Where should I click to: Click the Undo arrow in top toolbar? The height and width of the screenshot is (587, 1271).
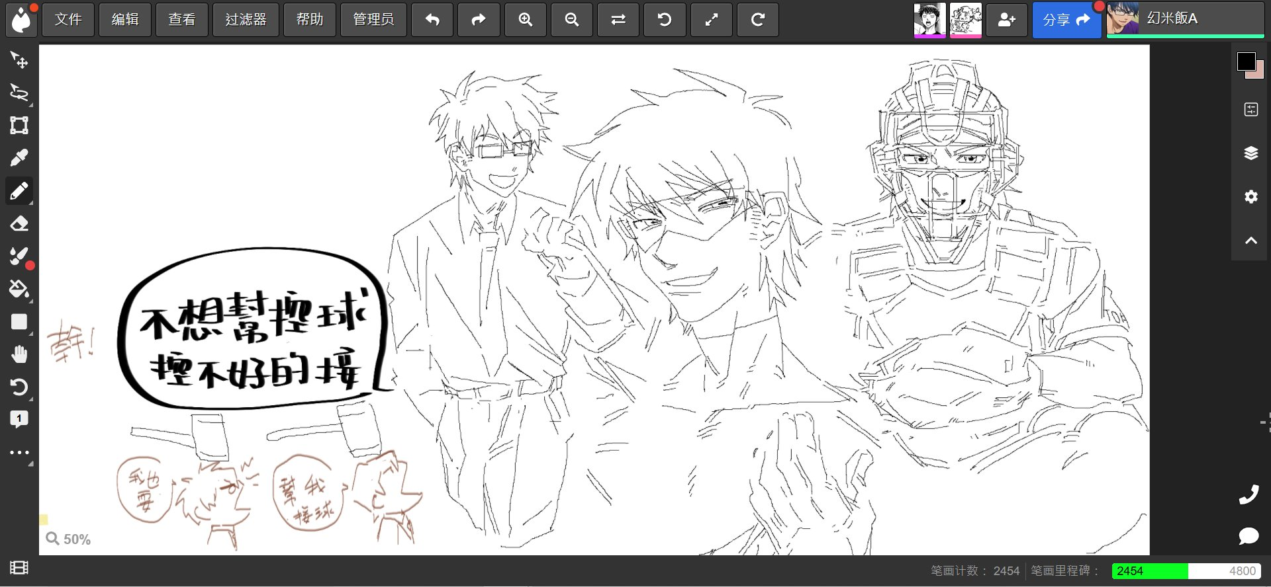(x=432, y=20)
